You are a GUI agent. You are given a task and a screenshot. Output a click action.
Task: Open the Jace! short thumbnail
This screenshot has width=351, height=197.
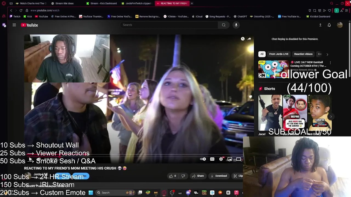coord(270,113)
